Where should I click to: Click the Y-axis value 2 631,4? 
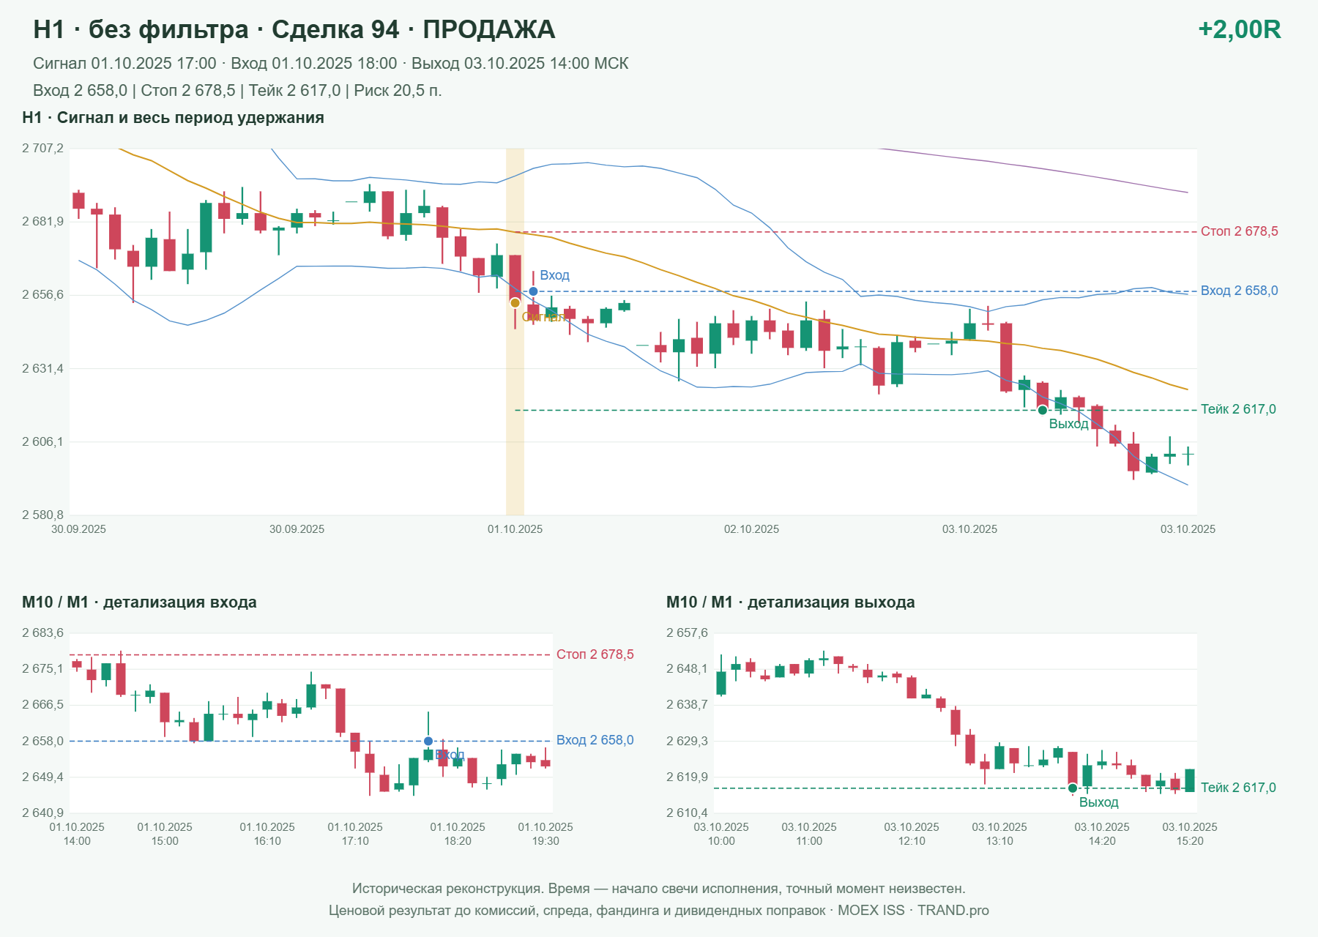42,368
